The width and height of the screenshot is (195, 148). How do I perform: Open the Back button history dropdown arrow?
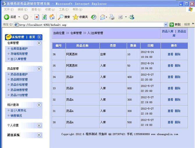[x=19, y=17]
